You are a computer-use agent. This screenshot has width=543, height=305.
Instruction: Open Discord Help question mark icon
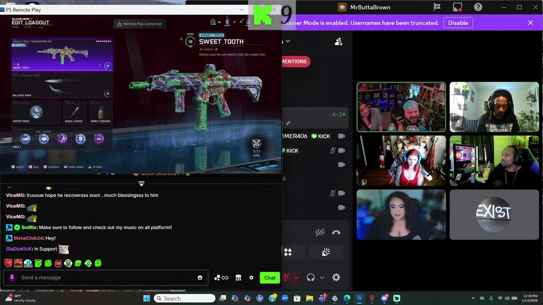pos(478,7)
